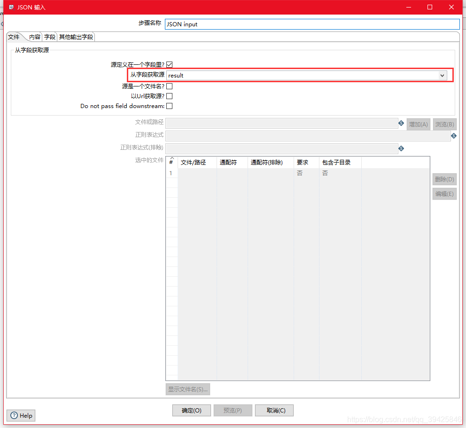
Task: Switch to the 字段 tab
Action: pos(49,36)
